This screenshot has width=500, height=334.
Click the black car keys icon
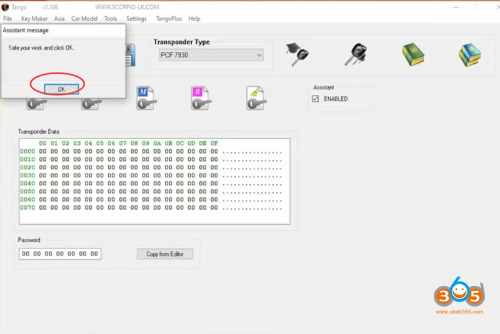tap(356, 54)
